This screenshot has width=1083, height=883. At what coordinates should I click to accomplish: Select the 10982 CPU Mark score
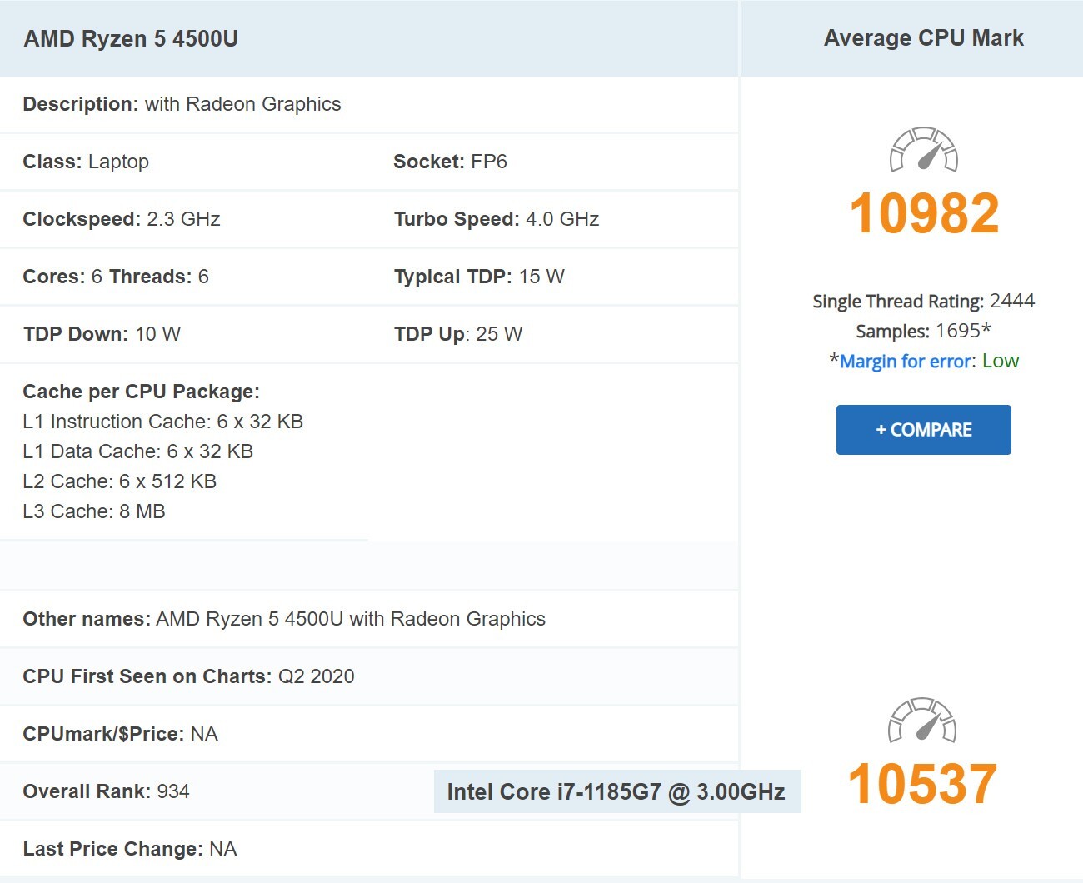pyautogui.click(x=924, y=213)
